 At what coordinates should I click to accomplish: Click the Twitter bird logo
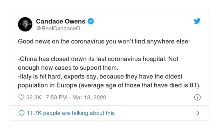tap(197, 21)
